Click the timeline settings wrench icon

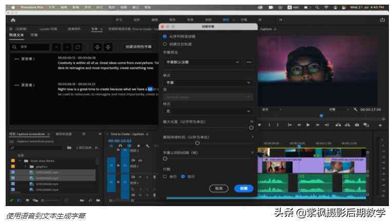147,146
